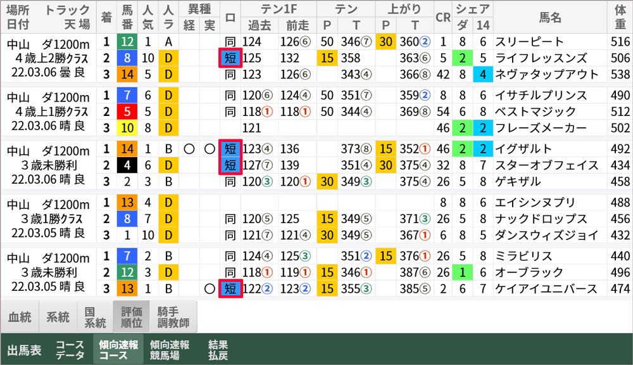Viewport: 633px width, 365px height.
Task: Click the テン1F header
Action: (279, 9)
